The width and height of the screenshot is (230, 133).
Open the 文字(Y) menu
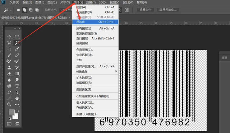(x=65, y=3)
